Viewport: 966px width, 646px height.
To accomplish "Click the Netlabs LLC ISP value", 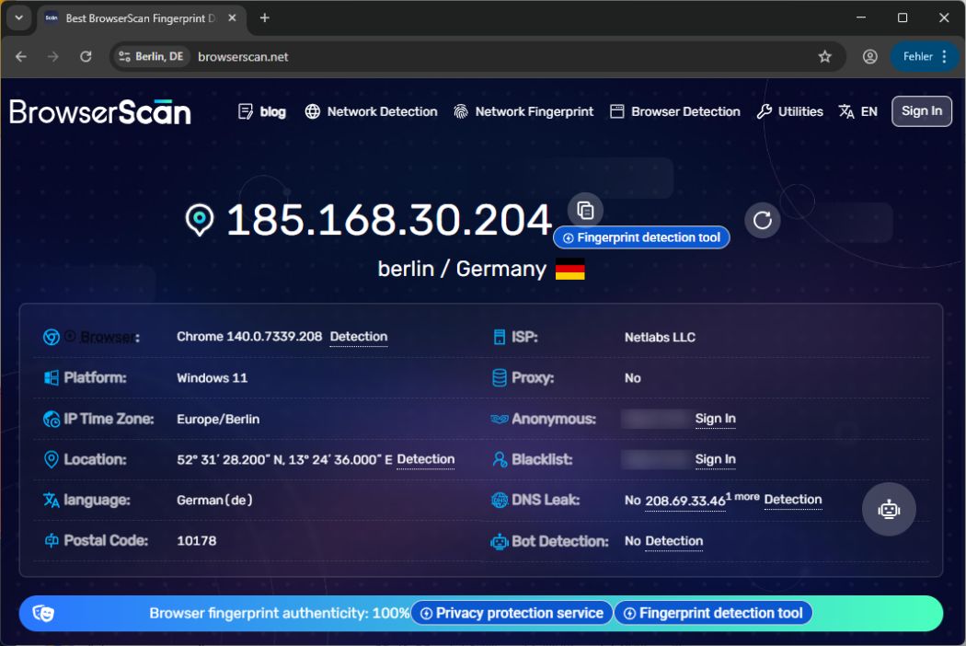I will click(x=660, y=337).
